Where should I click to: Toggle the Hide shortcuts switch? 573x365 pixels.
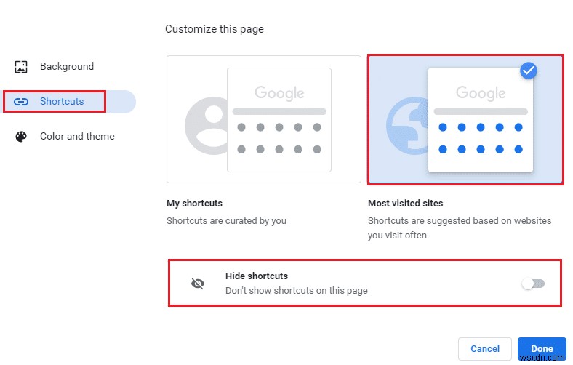pos(533,284)
